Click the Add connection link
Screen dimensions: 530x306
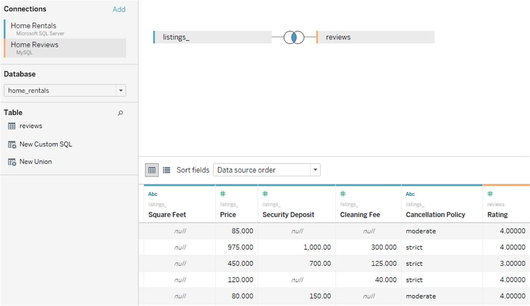click(119, 9)
